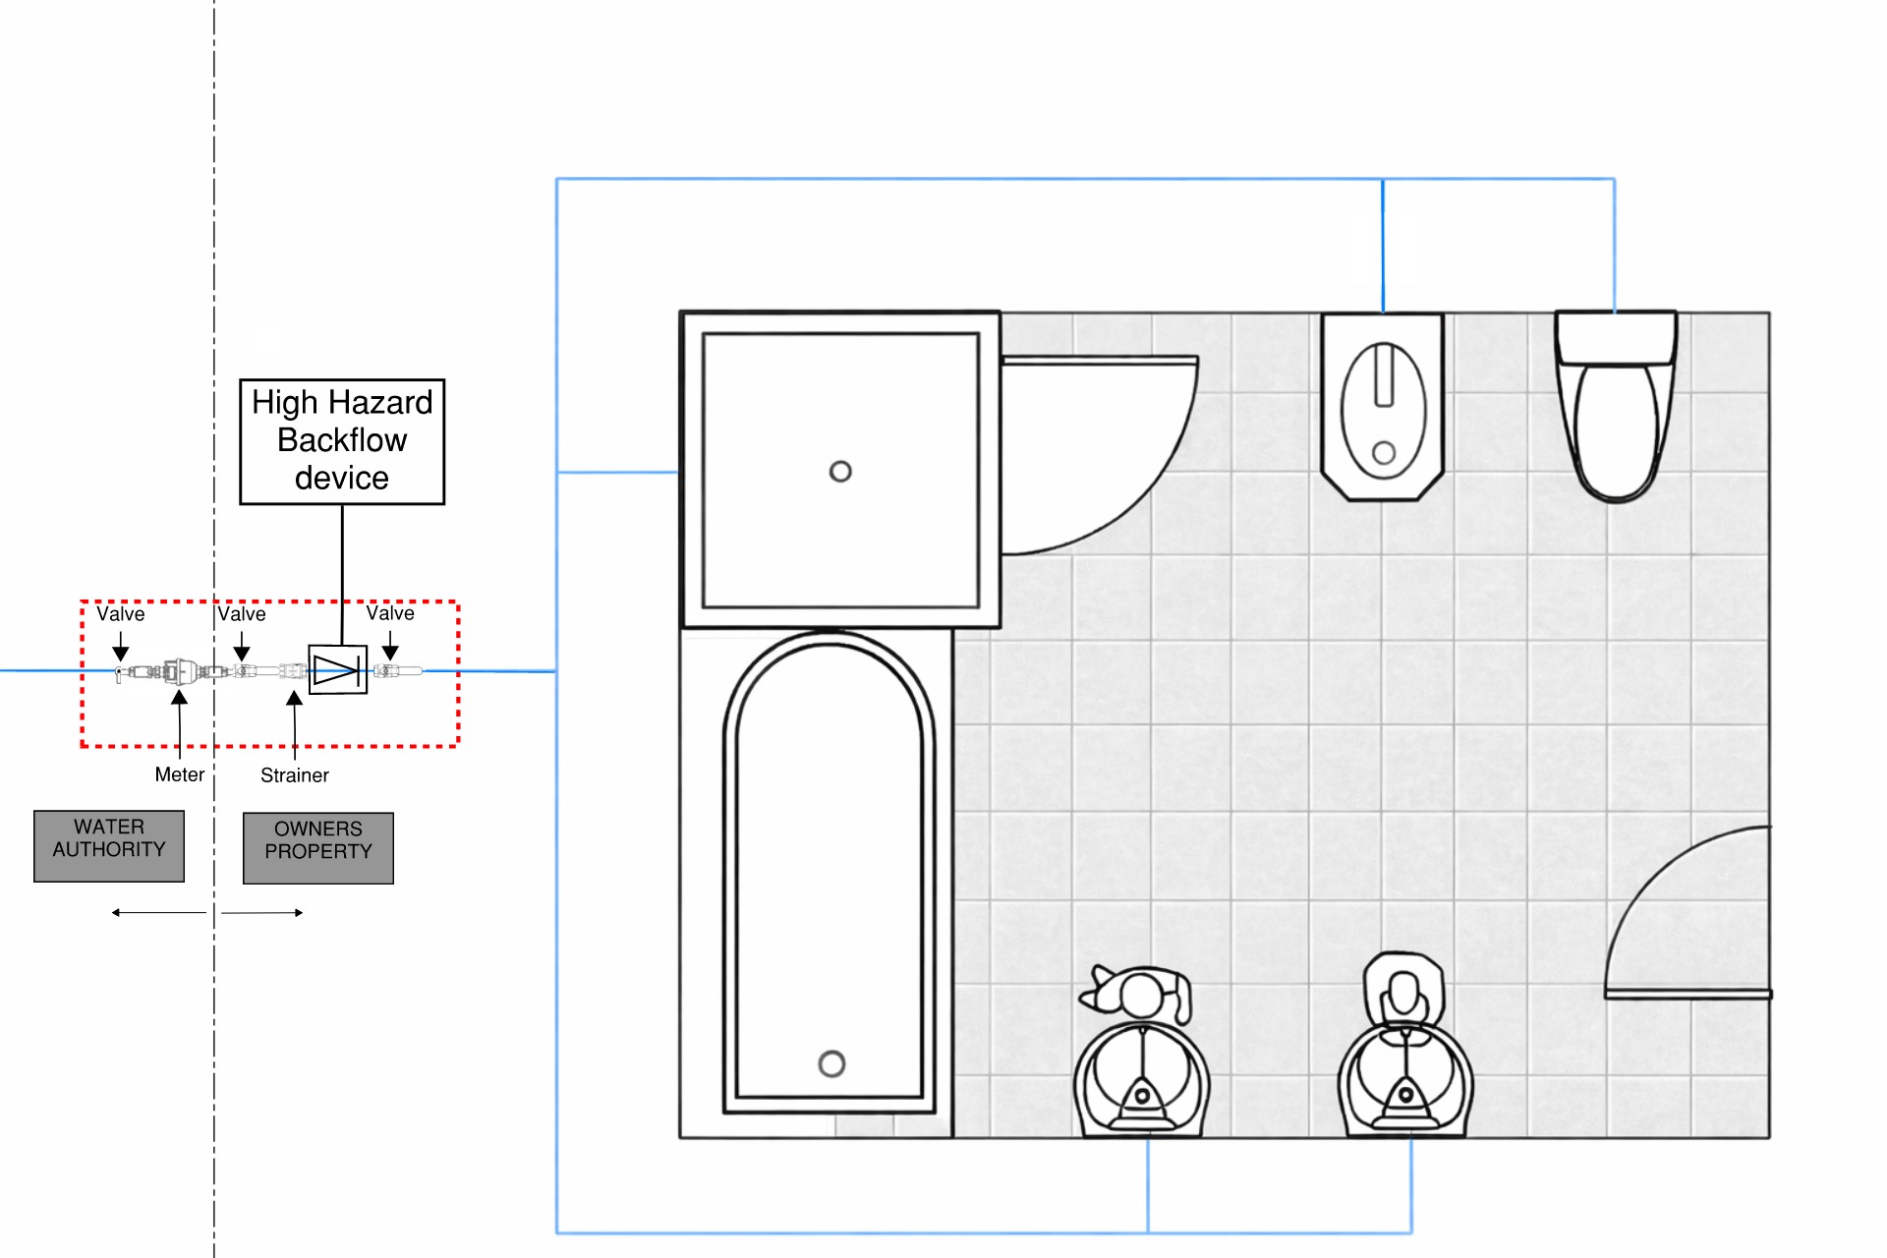Click the arrow pointing right under Owners Property
The height and width of the screenshot is (1258, 1887).
[x=262, y=913]
